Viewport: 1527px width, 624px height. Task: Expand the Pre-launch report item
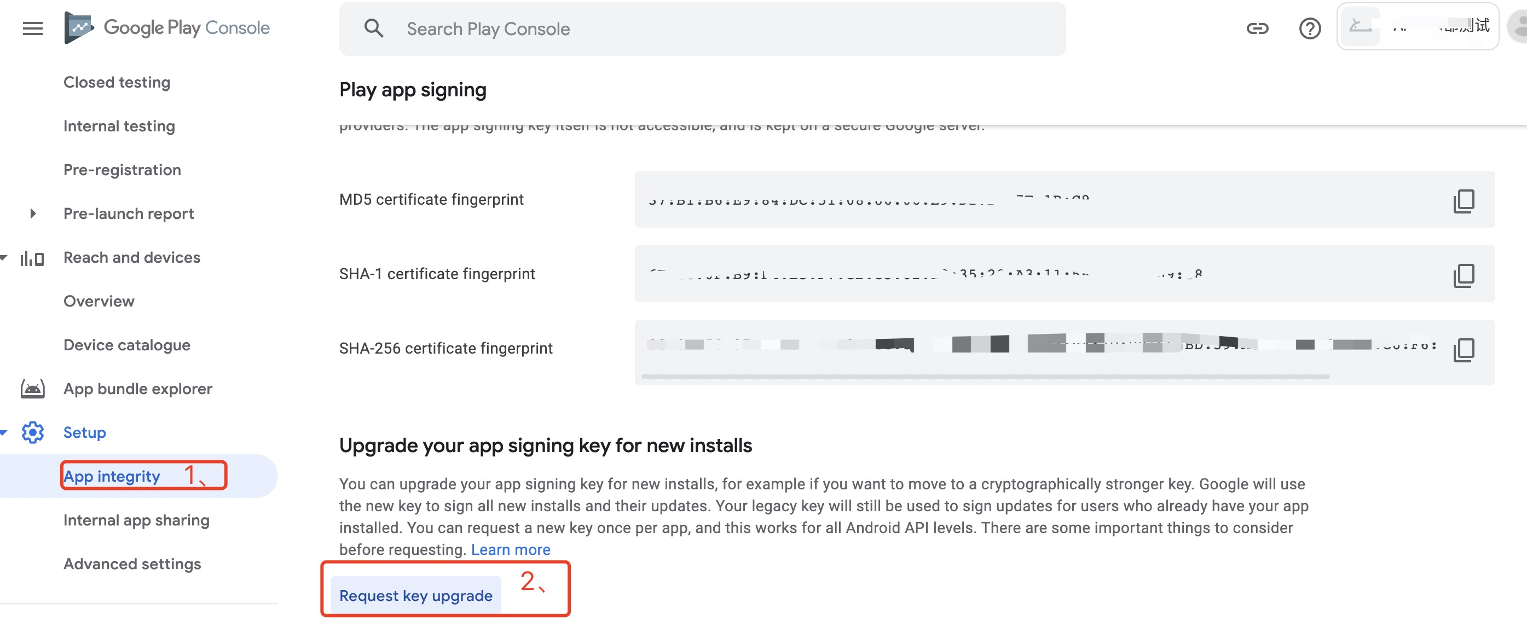[33, 213]
